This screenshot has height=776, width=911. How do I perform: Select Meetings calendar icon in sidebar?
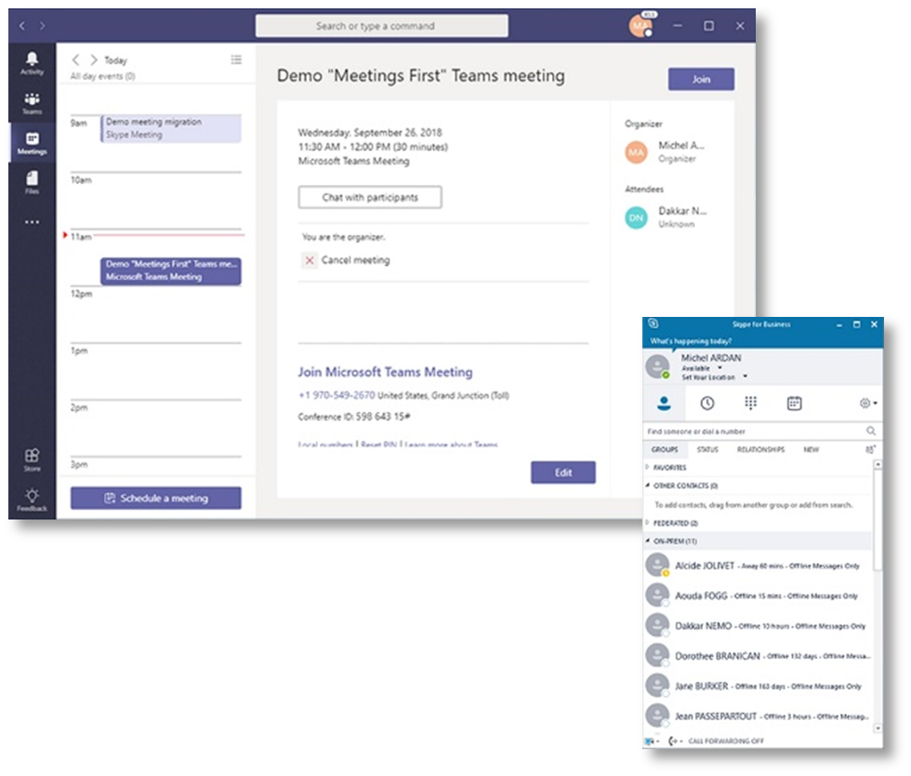(x=32, y=142)
